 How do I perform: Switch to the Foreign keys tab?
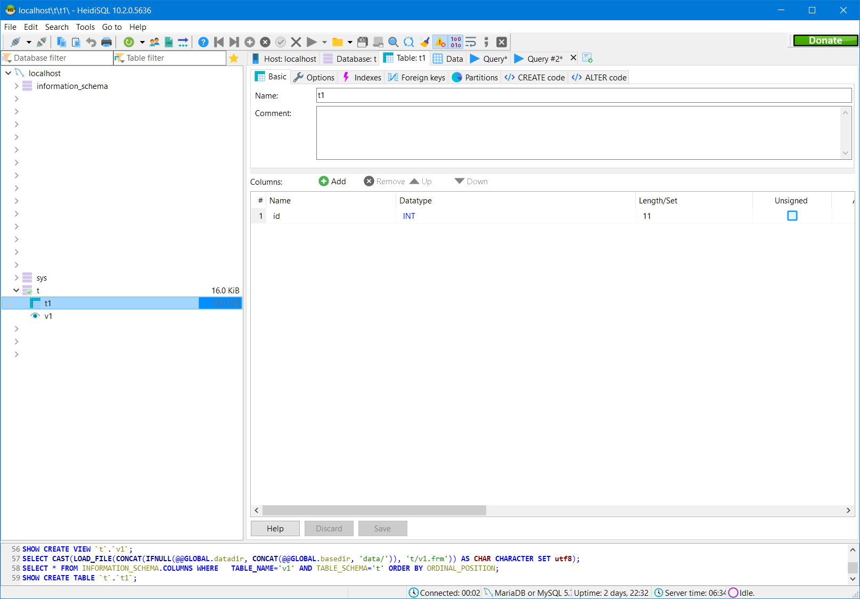416,77
